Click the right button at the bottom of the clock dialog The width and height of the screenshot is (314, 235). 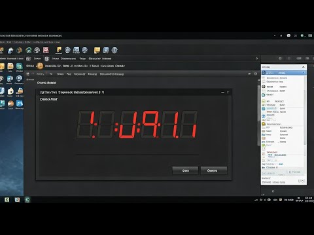pyautogui.click(x=214, y=170)
